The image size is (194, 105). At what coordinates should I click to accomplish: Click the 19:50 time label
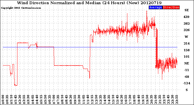[x=147, y=99]
